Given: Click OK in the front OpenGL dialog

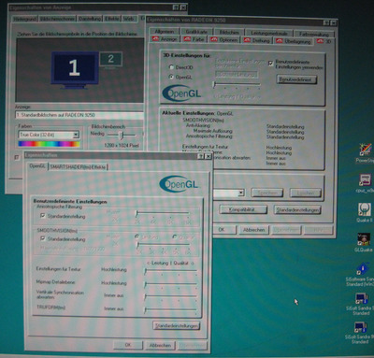Looking at the screenshot, I should tap(128, 345).
